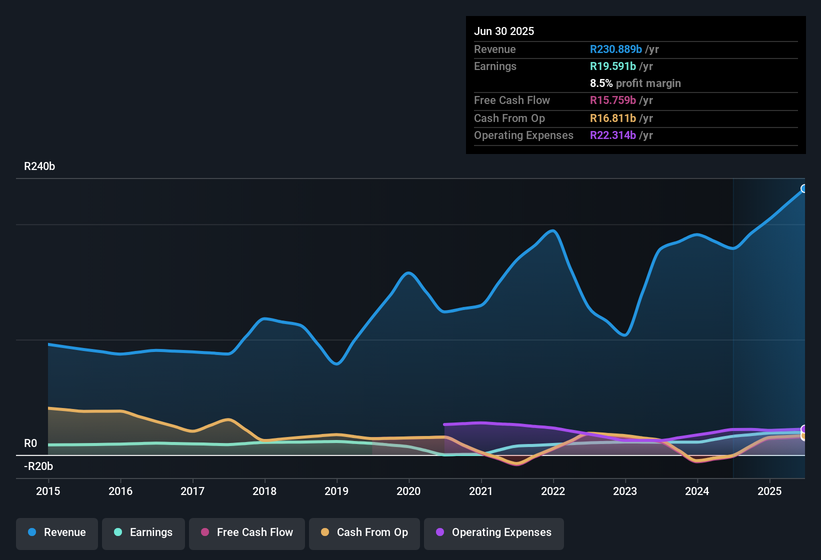Click the blue Revenue line at its 2022 peak

pyautogui.click(x=551, y=230)
